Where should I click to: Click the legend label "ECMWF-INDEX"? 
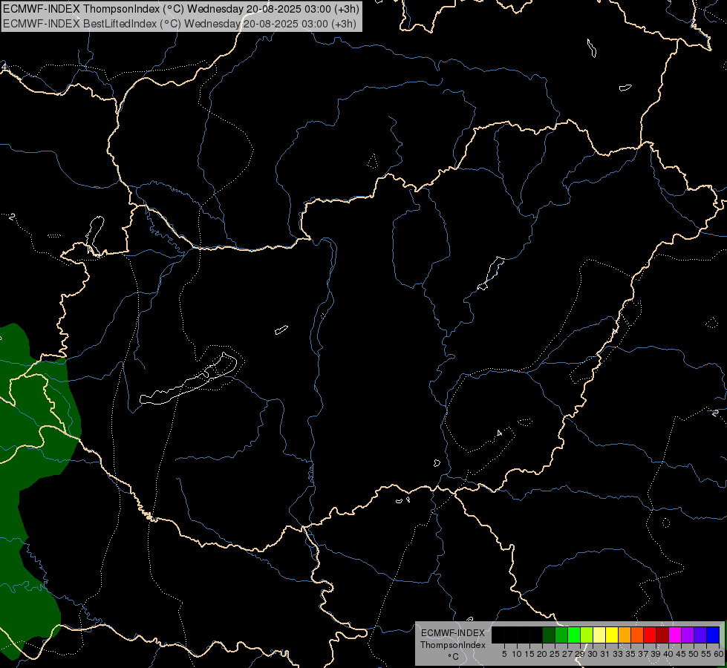(453, 633)
